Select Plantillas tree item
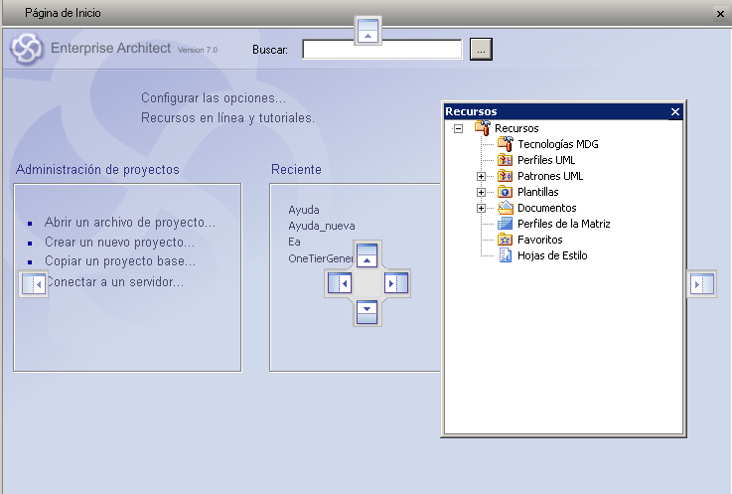Image resolution: width=732 pixels, height=494 pixels. pyautogui.click(x=537, y=192)
